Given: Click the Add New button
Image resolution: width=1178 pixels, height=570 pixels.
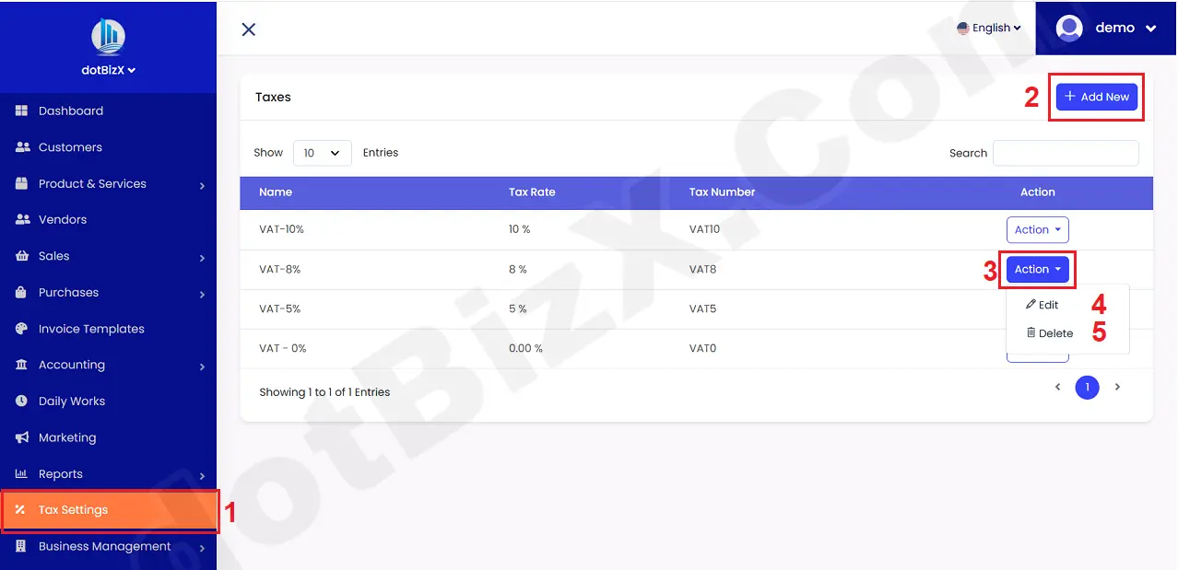Looking at the screenshot, I should [1096, 96].
